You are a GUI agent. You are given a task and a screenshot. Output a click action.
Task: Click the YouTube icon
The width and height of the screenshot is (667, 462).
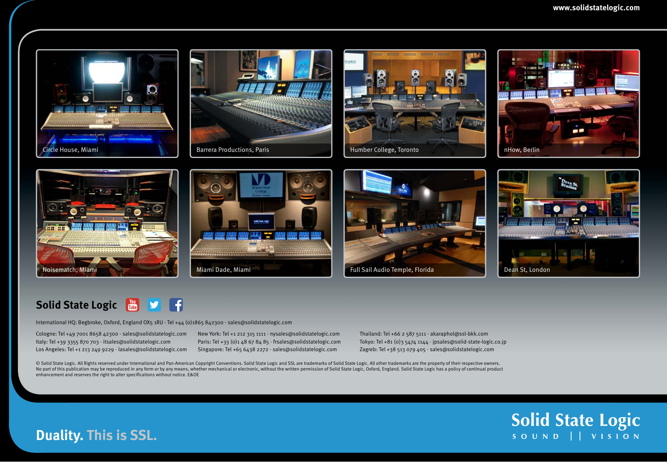pyautogui.click(x=132, y=305)
